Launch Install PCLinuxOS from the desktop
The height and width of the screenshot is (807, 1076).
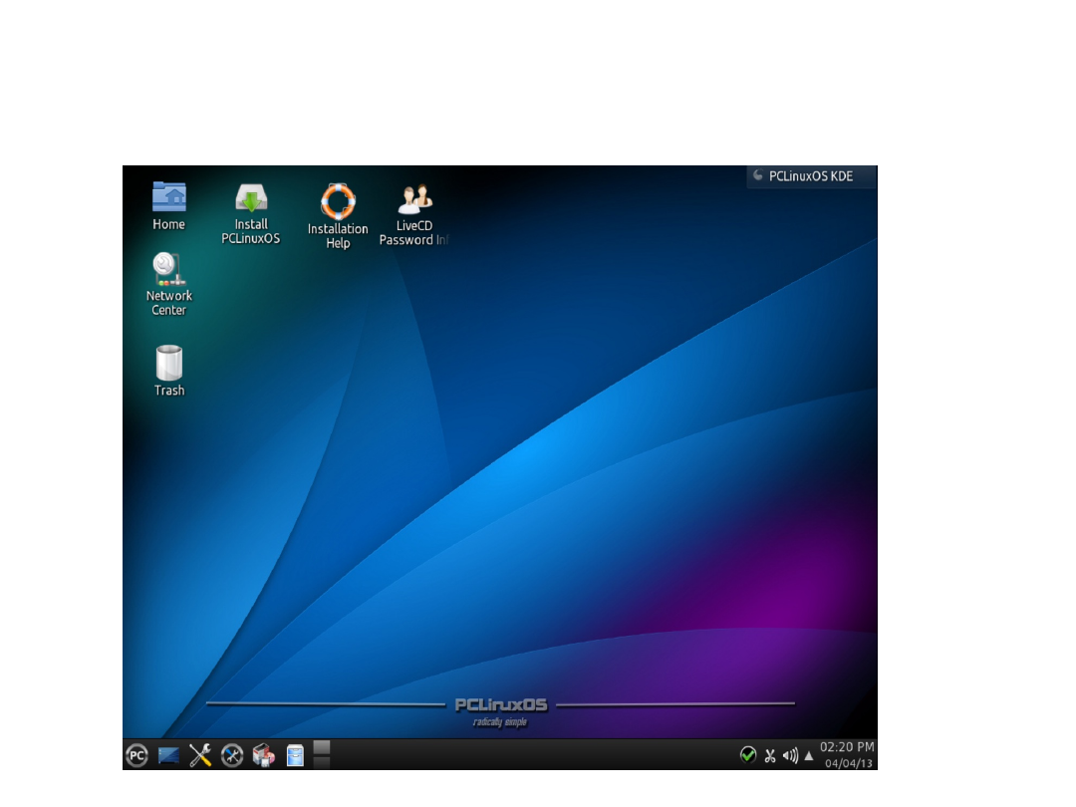(251, 197)
